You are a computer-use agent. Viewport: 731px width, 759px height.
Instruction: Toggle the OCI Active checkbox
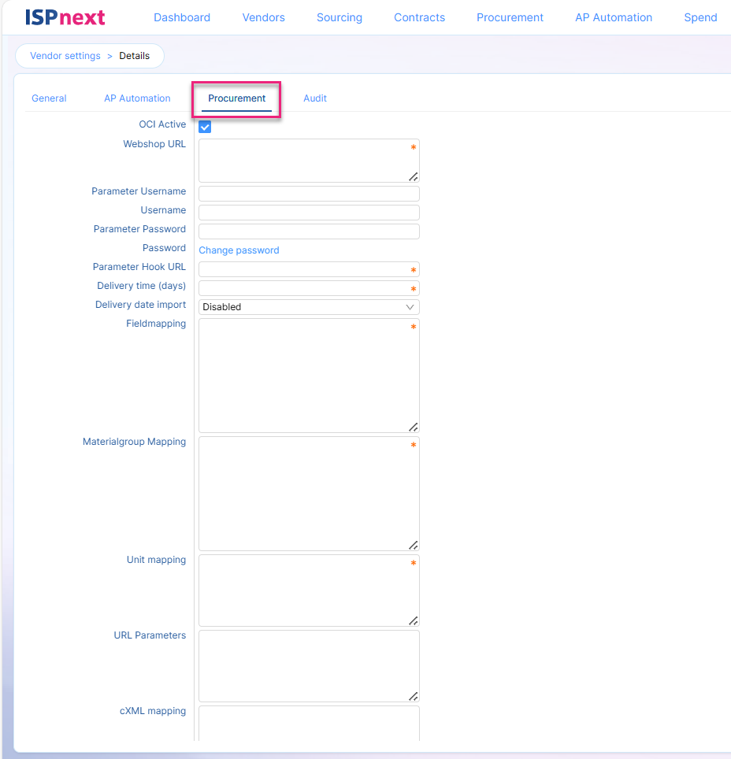pos(205,127)
